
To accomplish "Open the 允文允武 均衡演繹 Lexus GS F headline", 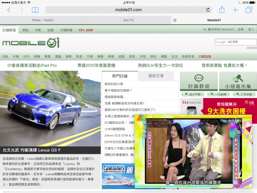I will [x=32, y=150].
